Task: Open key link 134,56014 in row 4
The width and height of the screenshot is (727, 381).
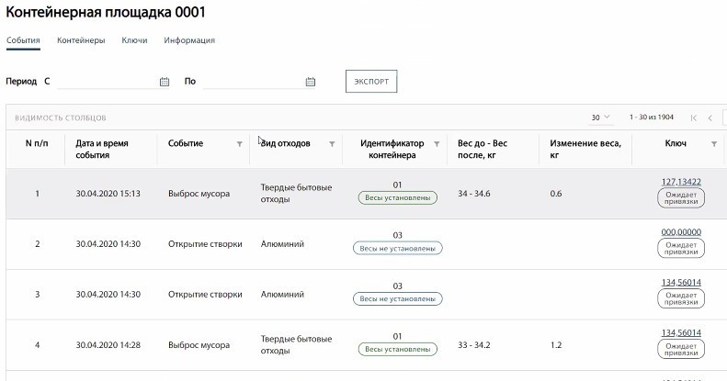Action: pyautogui.click(x=681, y=333)
